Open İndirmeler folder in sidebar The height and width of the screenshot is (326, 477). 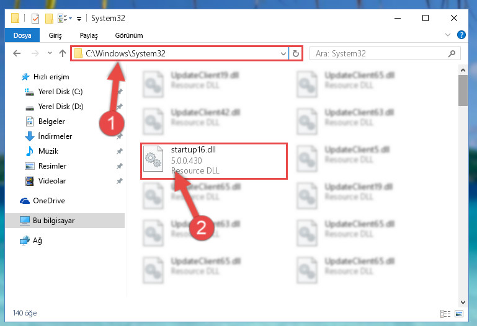48,136
